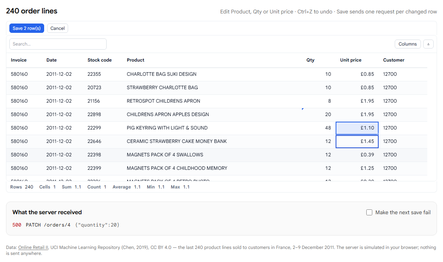Enable the "Make the next save fail" checkbox

(369, 212)
